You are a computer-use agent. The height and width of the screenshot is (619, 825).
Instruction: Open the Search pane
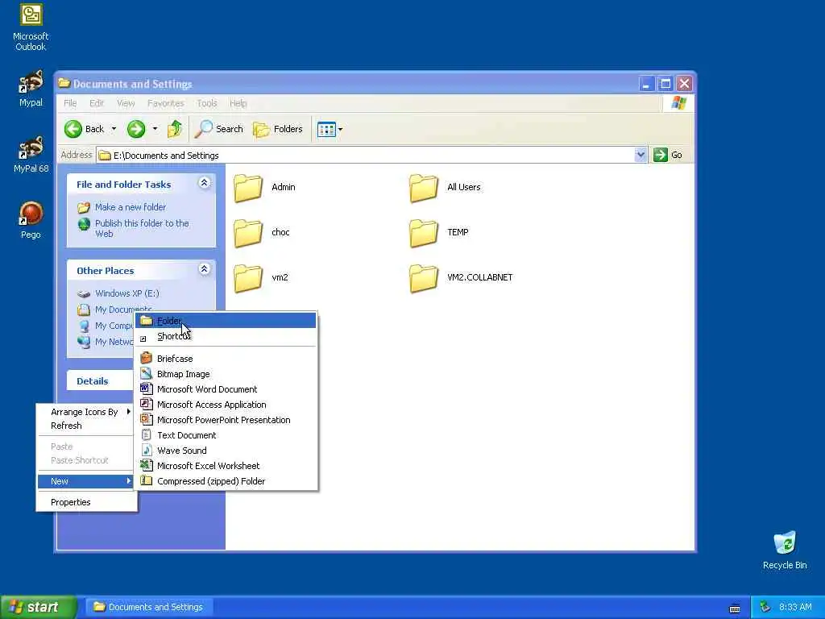(x=219, y=129)
